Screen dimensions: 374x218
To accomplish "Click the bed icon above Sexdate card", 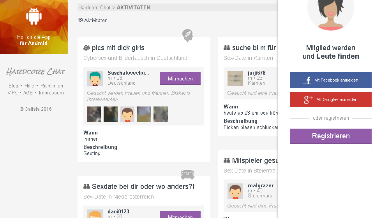I will click(x=188, y=174).
